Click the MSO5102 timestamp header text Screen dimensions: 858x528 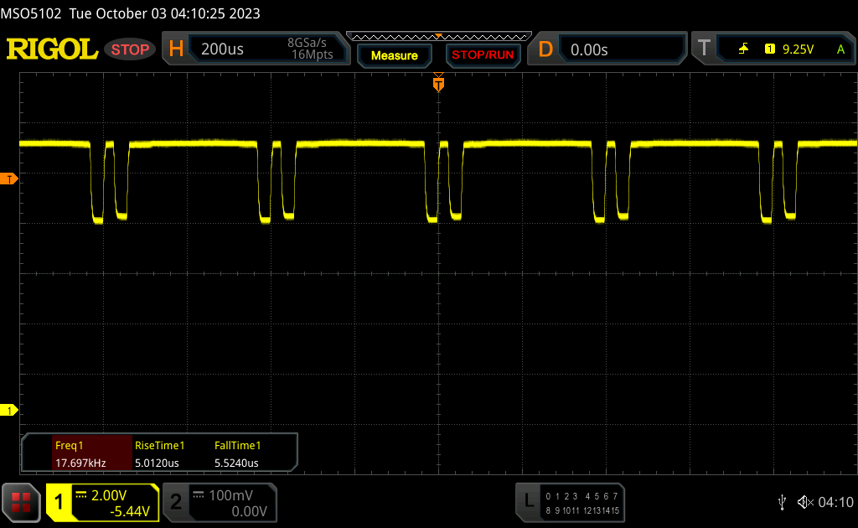[x=130, y=13]
